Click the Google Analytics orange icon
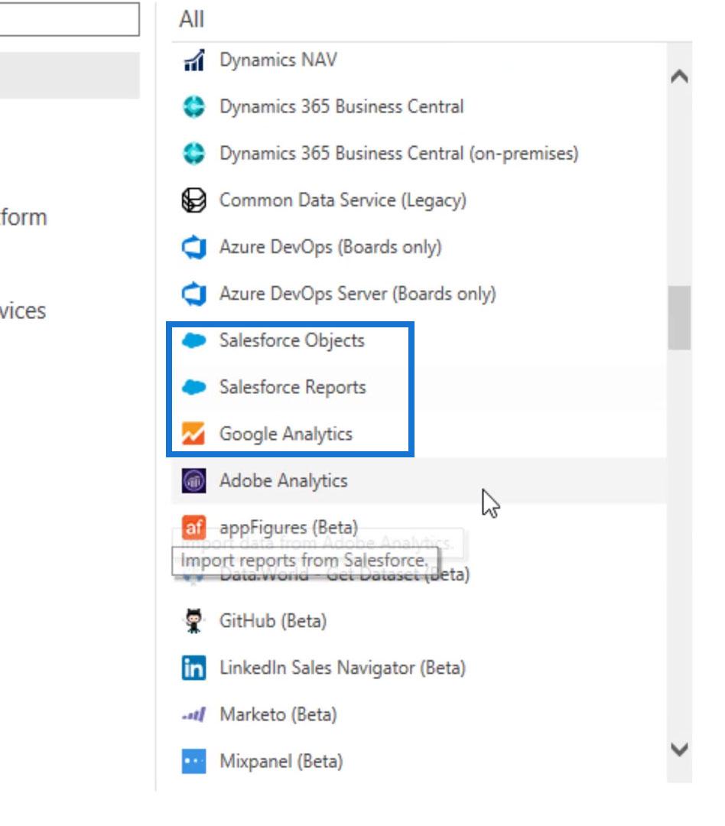Viewport: 725px width, 826px height. (x=193, y=434)
